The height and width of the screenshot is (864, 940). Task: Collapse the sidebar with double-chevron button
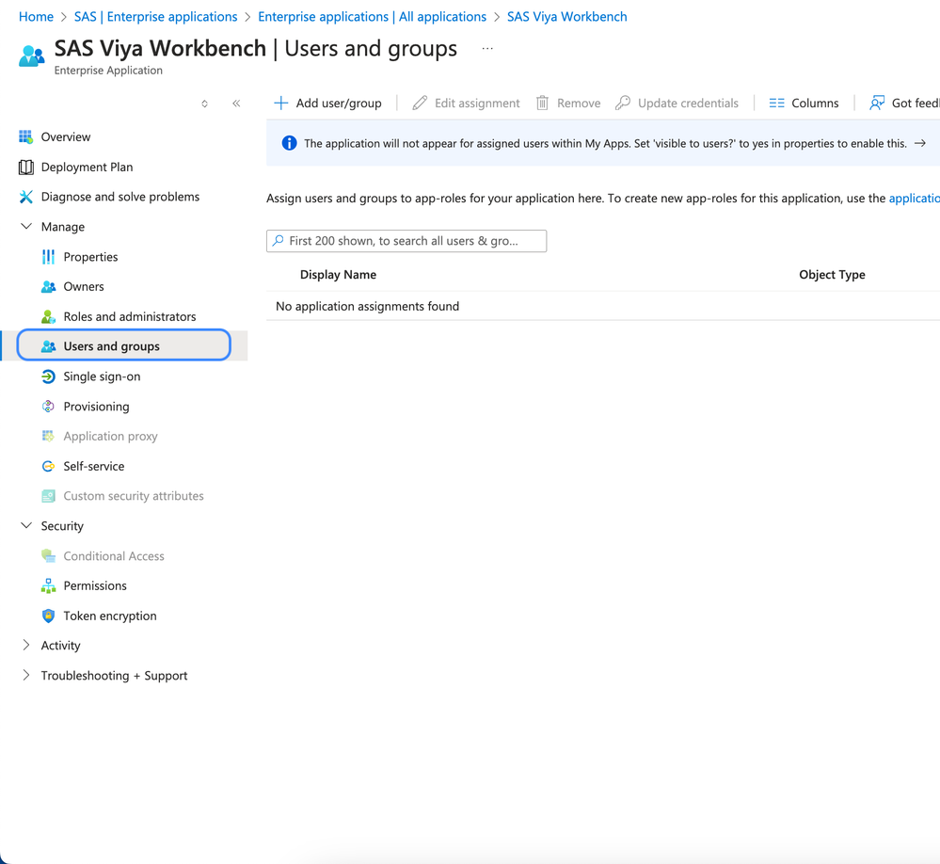pyautogui.click(x=236, y=104)
